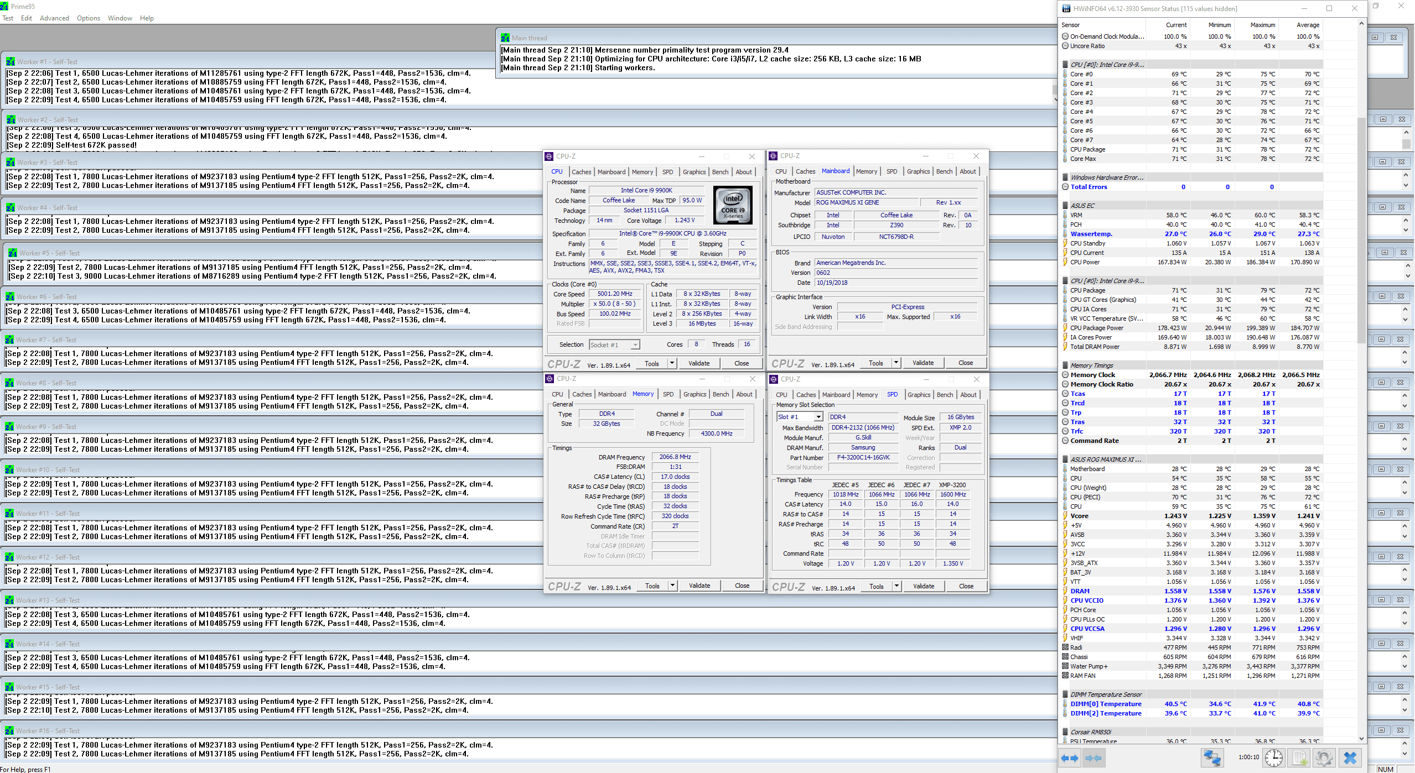Click HWiNFO blue X close sensors icon
This screenshot has width=1415, height=773.
[x=1350, y=758]
